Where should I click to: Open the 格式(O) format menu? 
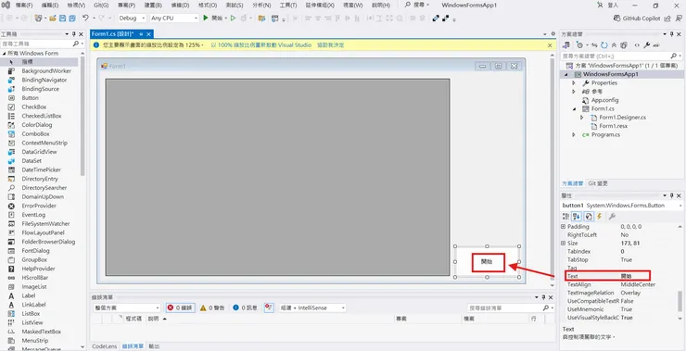208,6
